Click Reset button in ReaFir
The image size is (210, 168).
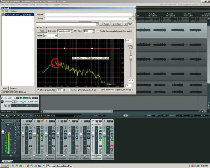[x=42, y=31]
